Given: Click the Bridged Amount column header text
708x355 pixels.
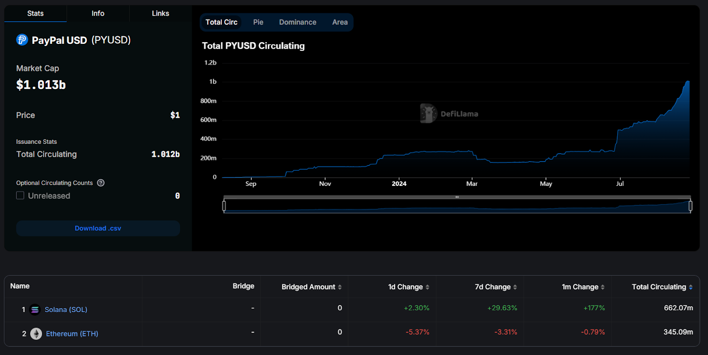Looking at the screenshot, I should [x=308, y=287].
